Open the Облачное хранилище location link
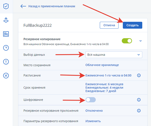The width and height of the screenshot is (151, 126). 102,65
